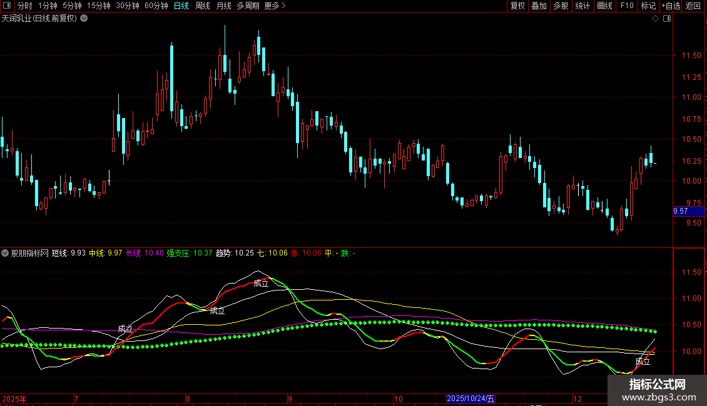
Task: Select the 30分钟 period tab
Action: tap(128, 6)
